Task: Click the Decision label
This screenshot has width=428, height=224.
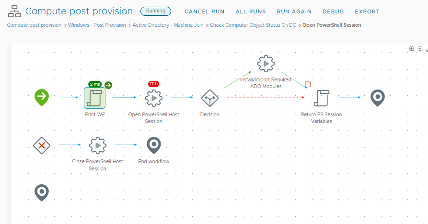Action: 209,114
